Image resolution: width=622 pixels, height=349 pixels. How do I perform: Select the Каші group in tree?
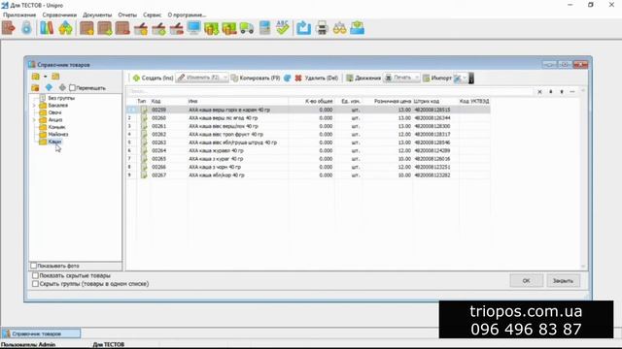54,142
